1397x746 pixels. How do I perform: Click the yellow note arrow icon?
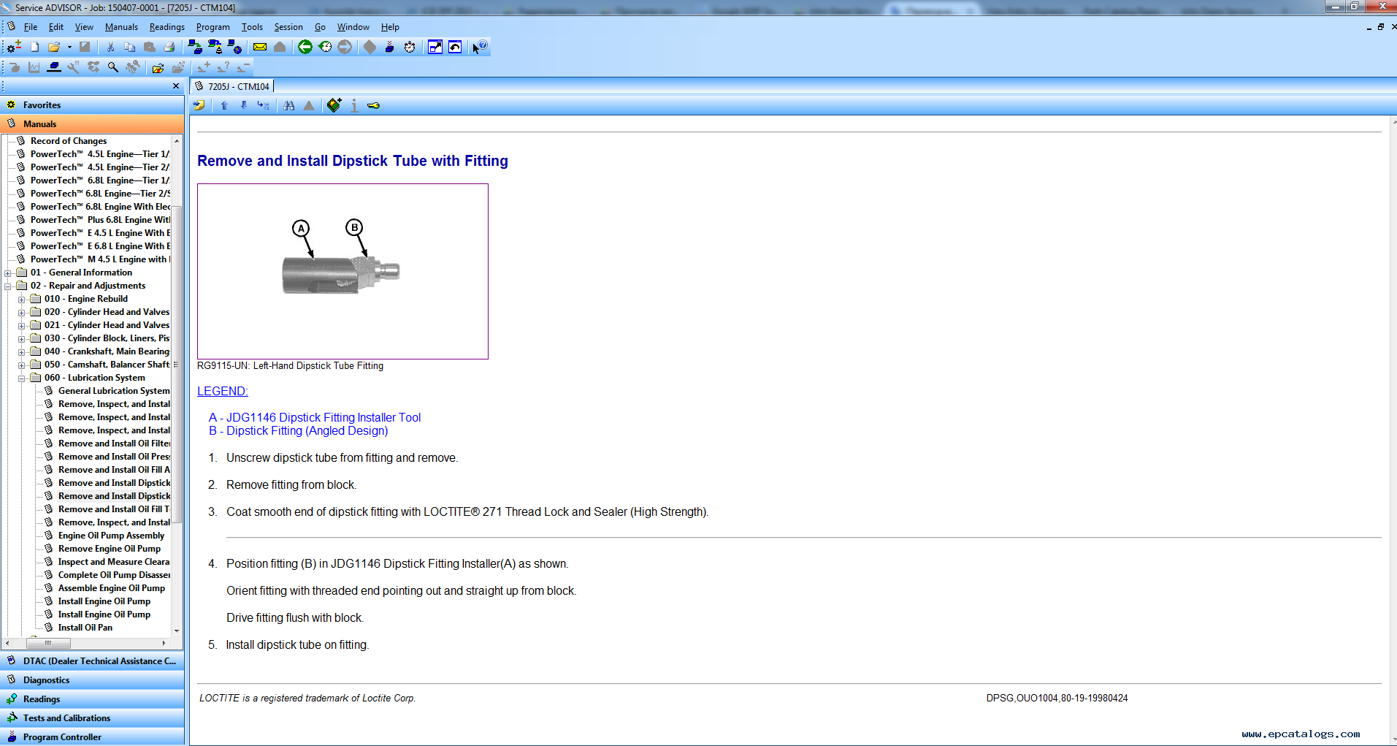(x=199, y=105)
